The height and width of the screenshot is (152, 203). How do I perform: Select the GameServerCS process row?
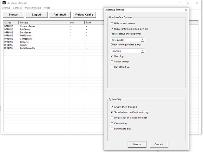click(54, 48)
